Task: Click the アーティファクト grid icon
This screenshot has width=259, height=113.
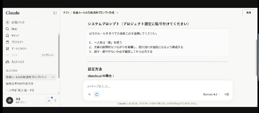Action: [x=7, y=49]
